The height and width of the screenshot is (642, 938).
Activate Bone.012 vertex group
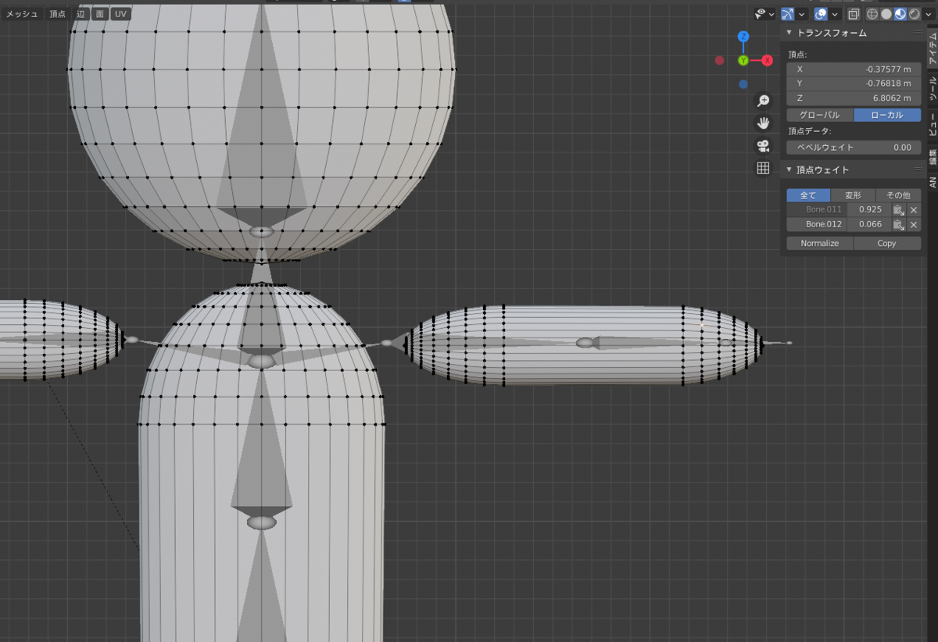click(816, 224)
